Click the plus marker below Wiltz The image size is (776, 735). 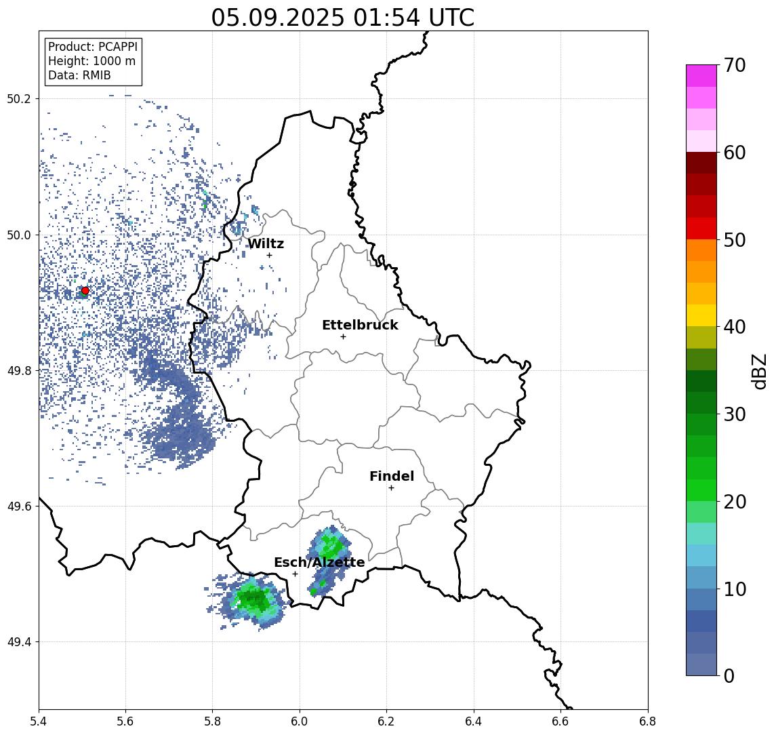pyautogui.click(x=269, y=255)
